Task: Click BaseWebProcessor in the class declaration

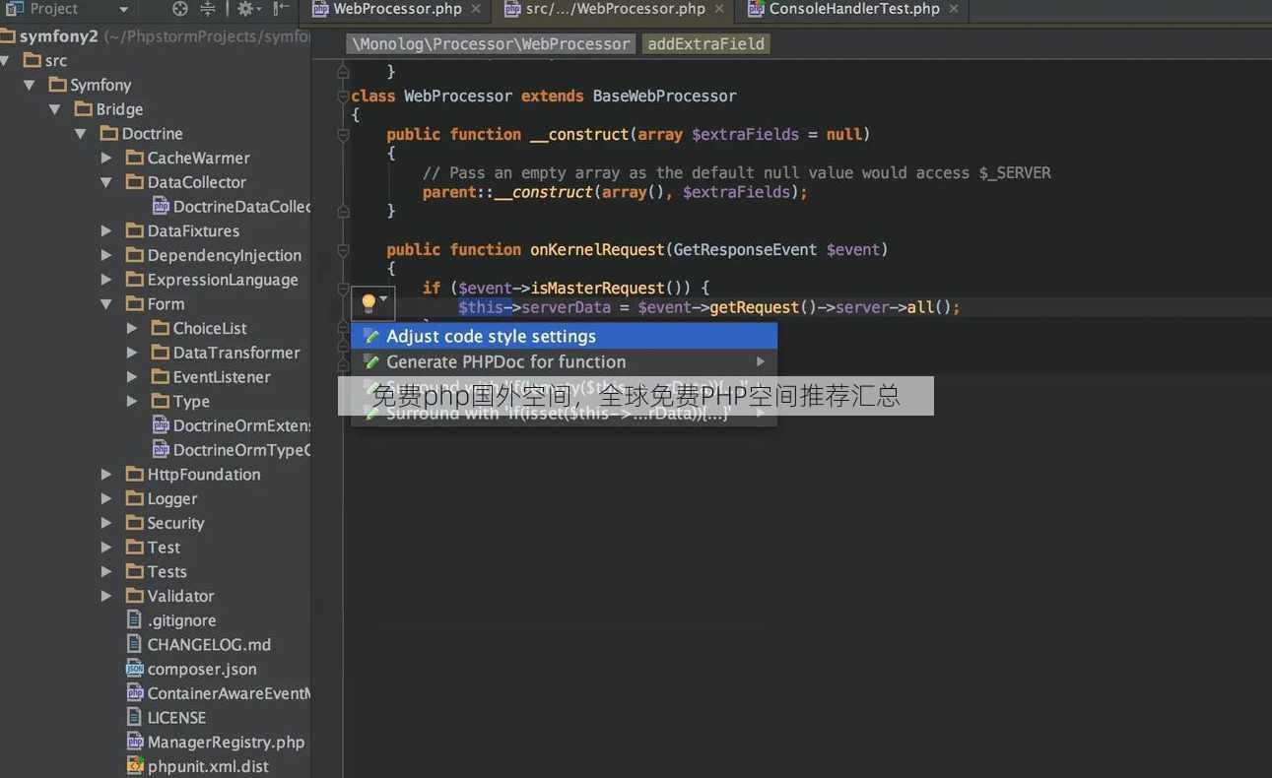Action: (x=664, y=96)
